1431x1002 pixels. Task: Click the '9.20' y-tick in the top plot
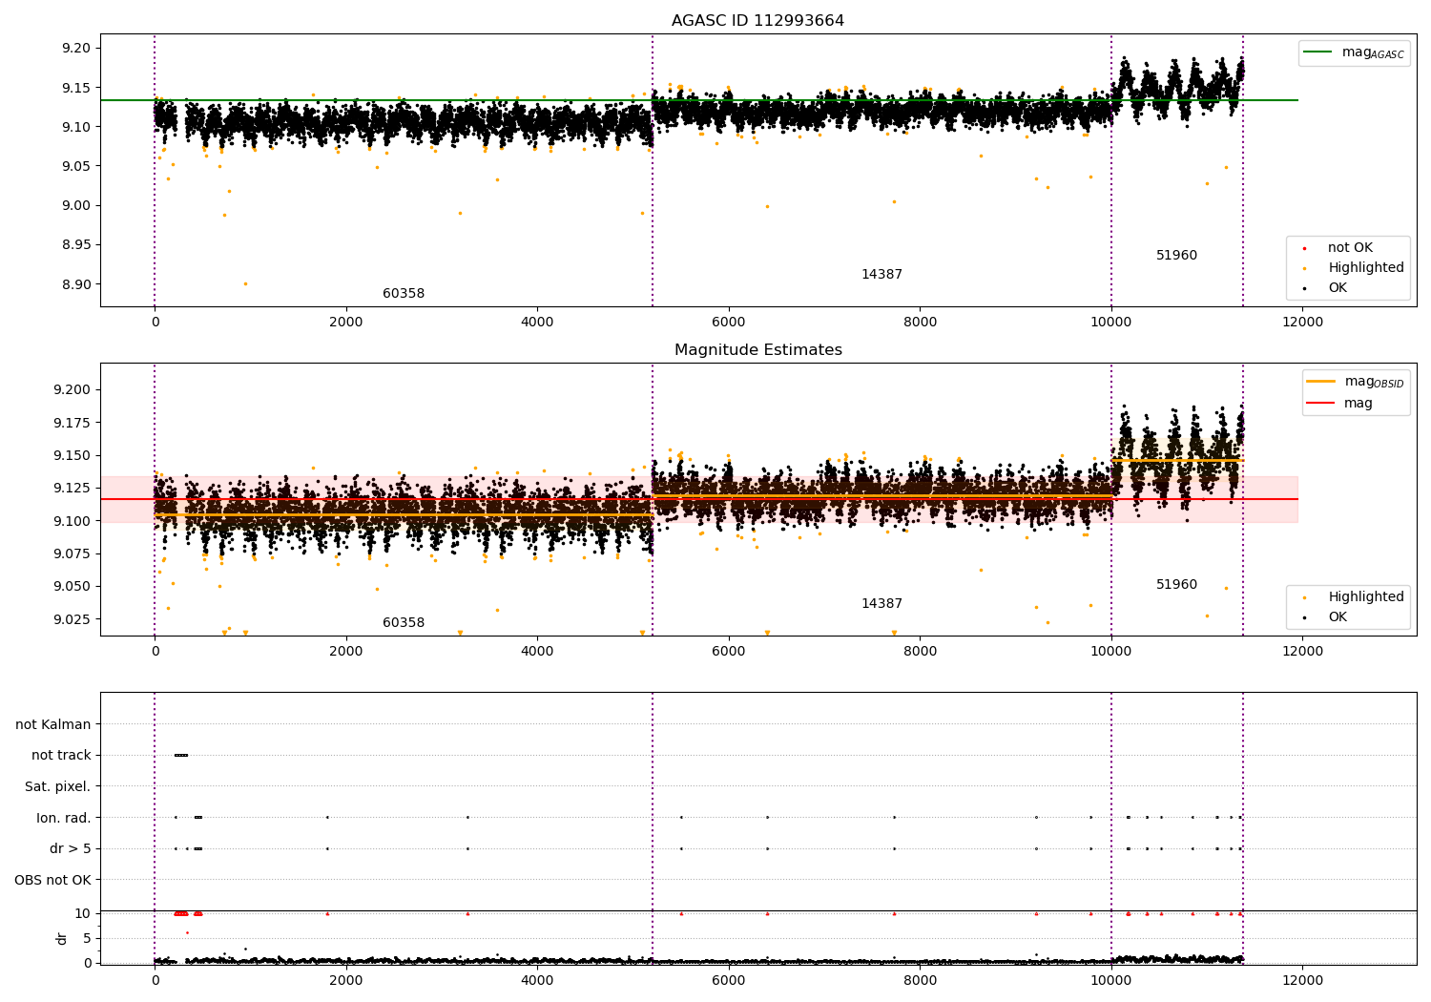76,49
